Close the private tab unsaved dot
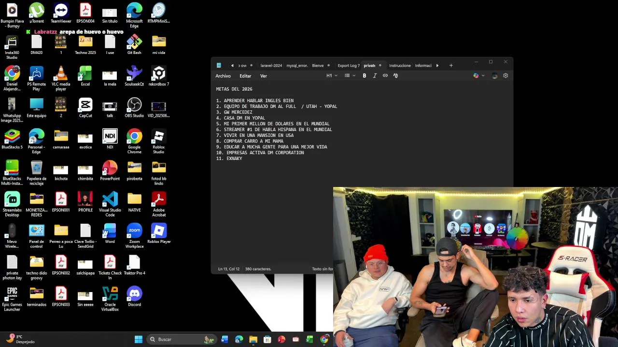The width and height of the screenshot is (618, 347). 380,66
